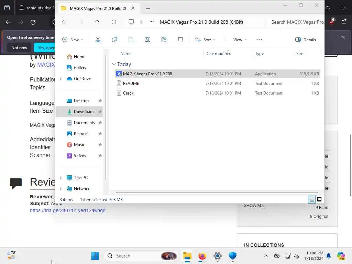Click the Rename icon in toolbar
This screenshot has height=264, width=352.
(147, 40)
